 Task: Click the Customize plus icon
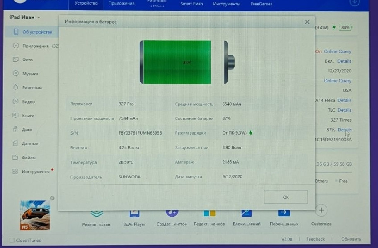pyautogui.click(x=321, y=210)
